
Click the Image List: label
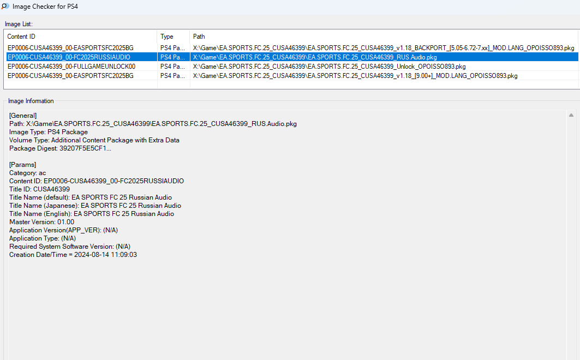19,24
